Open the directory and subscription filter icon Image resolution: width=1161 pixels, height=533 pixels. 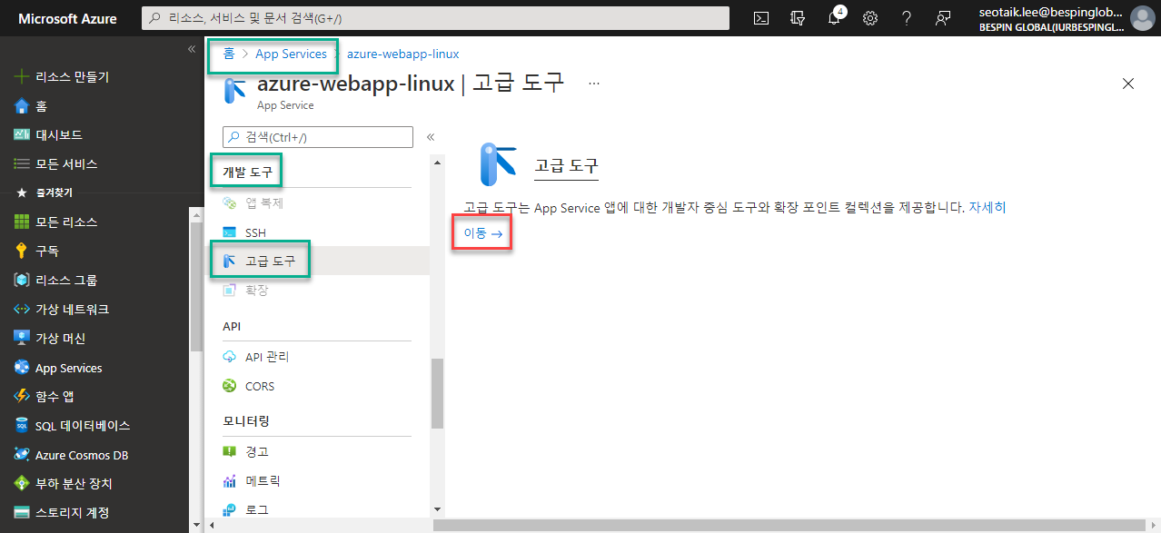(x=799, y=18)
